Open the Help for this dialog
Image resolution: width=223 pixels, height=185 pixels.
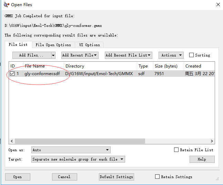pyautogui.click(x=202, y=159)
